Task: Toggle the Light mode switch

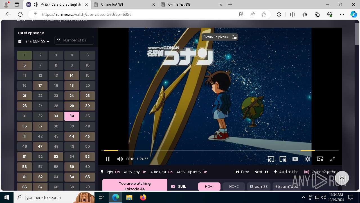Action: coord(110,172)
